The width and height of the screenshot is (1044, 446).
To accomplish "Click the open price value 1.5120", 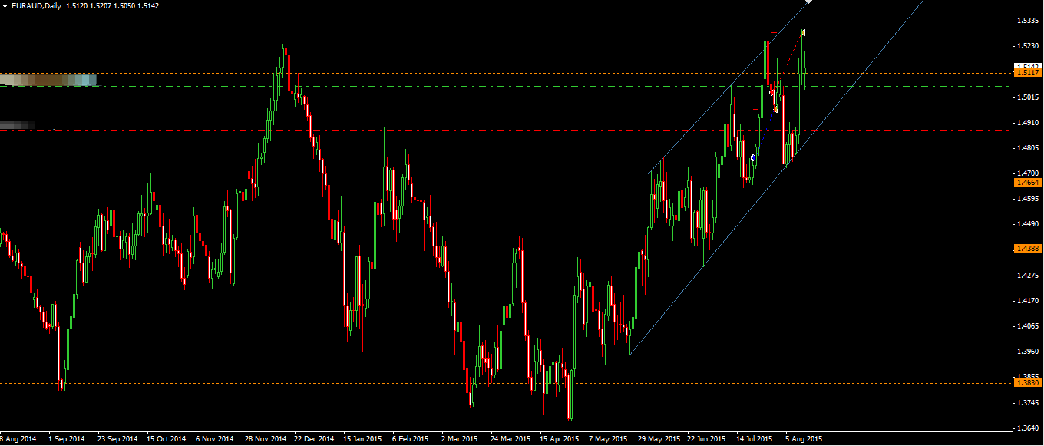I will click(77, 5).
